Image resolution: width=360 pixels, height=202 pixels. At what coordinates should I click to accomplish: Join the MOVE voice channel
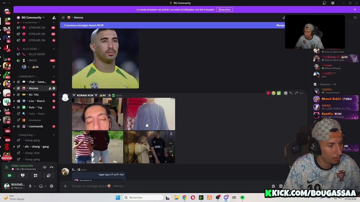coord(36,61)
